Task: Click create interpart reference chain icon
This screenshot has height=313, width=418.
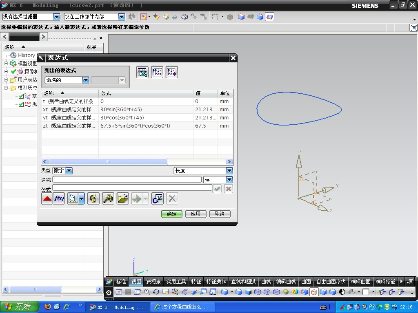Action: pos(93,198)
